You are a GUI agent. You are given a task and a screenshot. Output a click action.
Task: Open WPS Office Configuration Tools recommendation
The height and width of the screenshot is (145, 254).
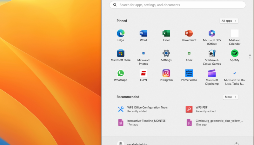pyautogui.click(x=147, y=109)
